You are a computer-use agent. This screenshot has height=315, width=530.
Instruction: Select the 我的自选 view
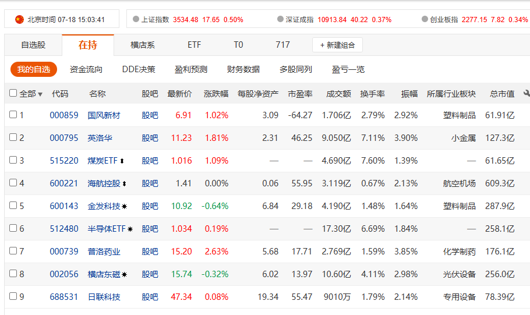[33, 69]
